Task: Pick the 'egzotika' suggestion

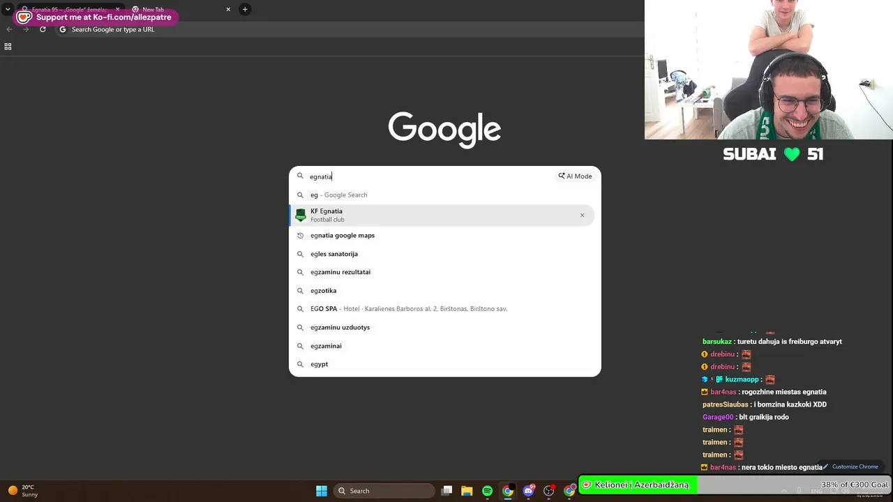Action: [442, 291]
